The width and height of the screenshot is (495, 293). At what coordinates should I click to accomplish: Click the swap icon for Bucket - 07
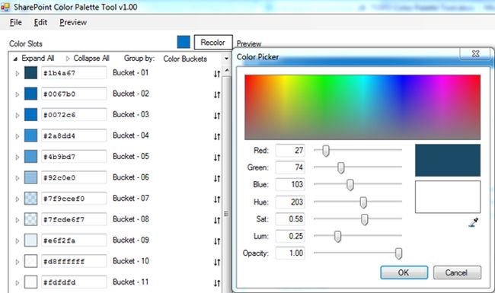click(x=217, y=199)
